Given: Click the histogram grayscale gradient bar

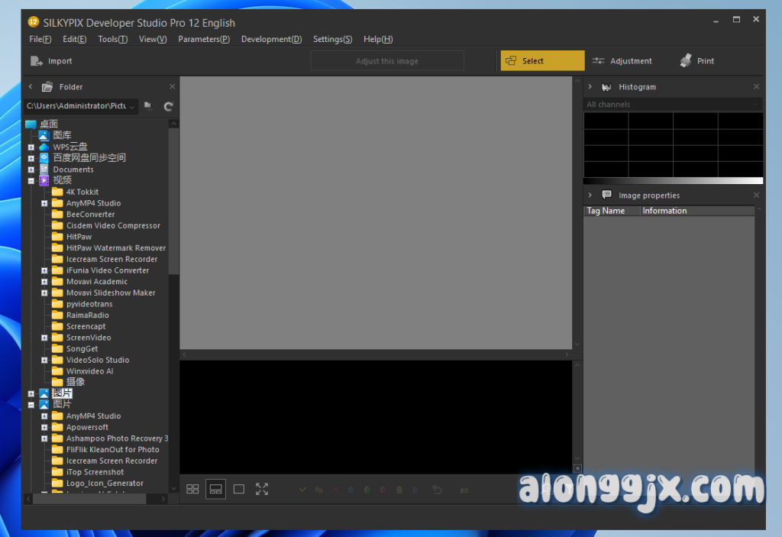Looking at the screenshot, I should 673,181.
